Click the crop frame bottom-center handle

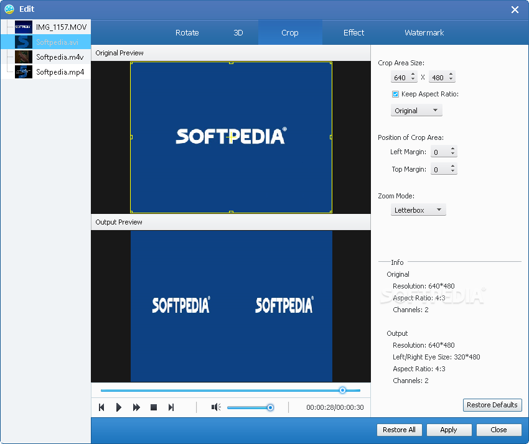(231, 211)
